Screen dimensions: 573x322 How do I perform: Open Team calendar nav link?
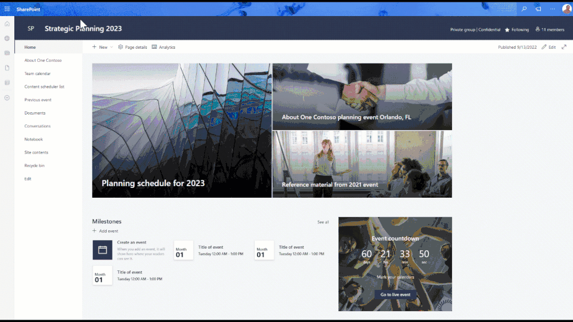click(x=37, y=73)
